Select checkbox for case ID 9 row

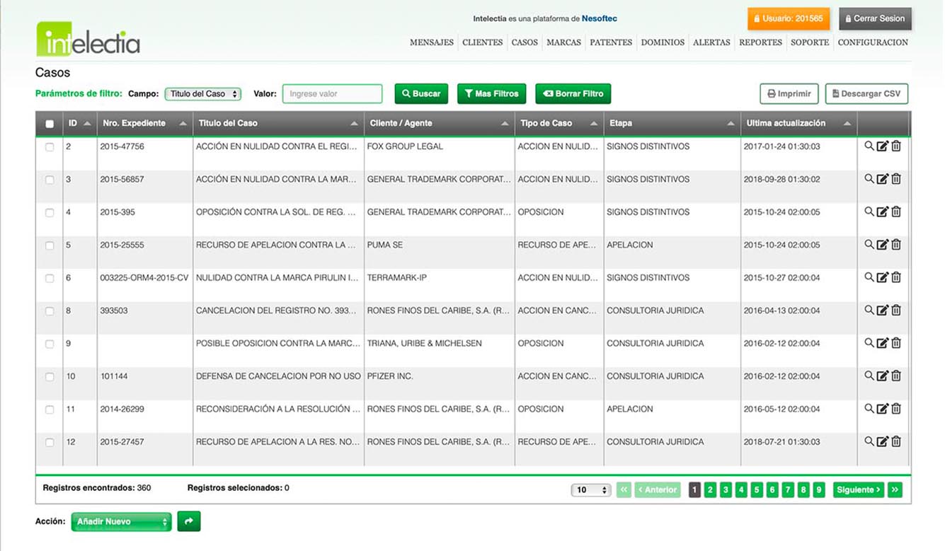tap(50, 344)
